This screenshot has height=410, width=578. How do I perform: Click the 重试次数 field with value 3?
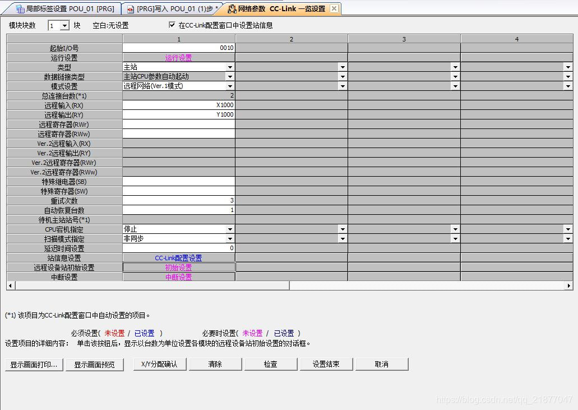click(x=179, y=201)
